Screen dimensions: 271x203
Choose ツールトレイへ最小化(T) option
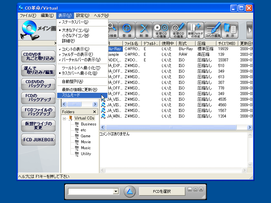pyautogui.click(x=82, y=68)
